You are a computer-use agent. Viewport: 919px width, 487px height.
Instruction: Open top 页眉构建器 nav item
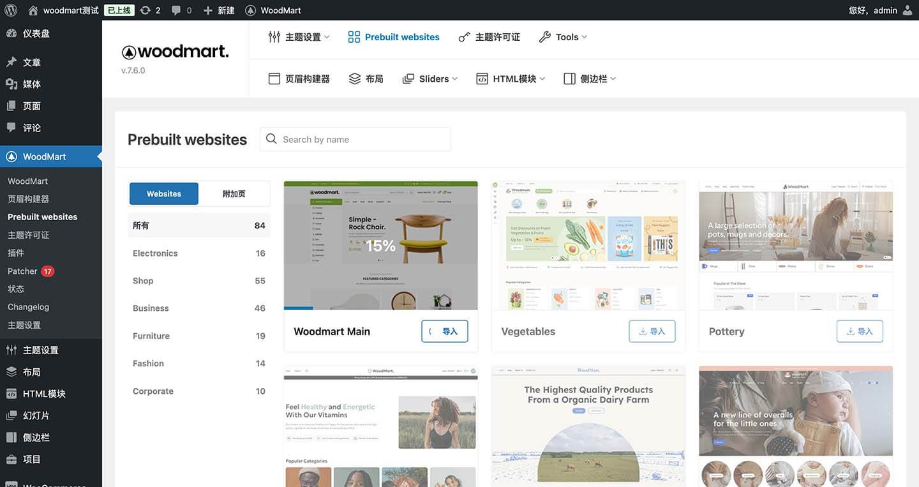coord(299,79)
